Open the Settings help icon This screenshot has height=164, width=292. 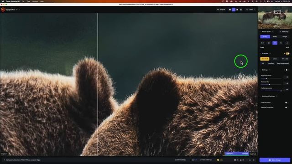coord(270,70)
